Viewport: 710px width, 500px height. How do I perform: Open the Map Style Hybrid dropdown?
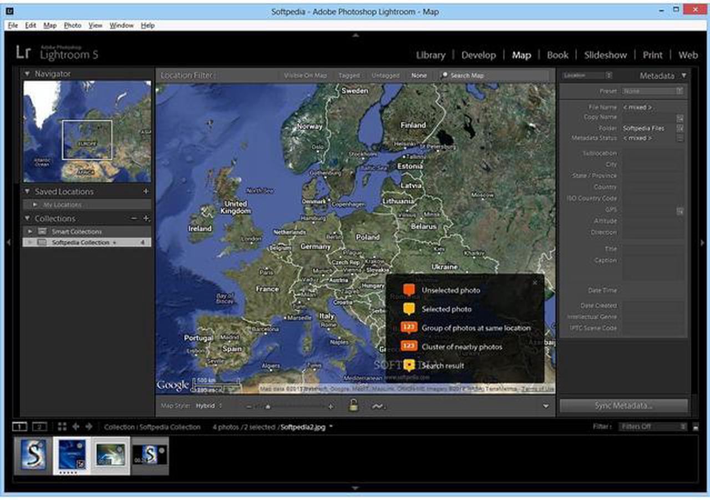coord(208,406)
